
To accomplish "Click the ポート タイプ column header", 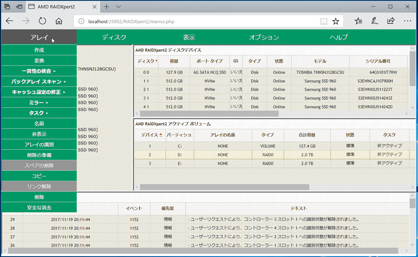I will pos(210,61).
